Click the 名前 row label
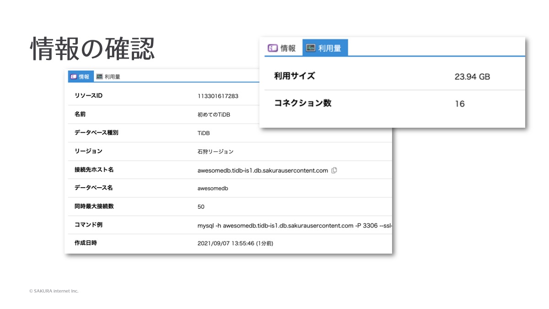549x309 pixels. [x=80, y=114]
